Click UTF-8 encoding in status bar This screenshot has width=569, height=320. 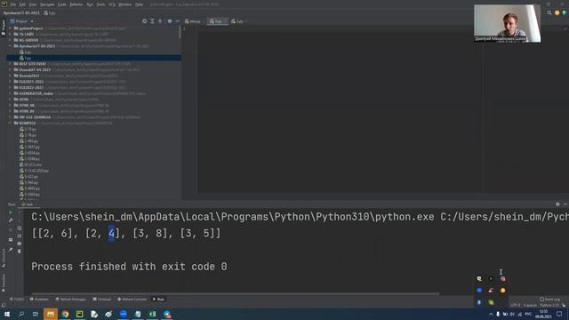click(x=516, y=306)
